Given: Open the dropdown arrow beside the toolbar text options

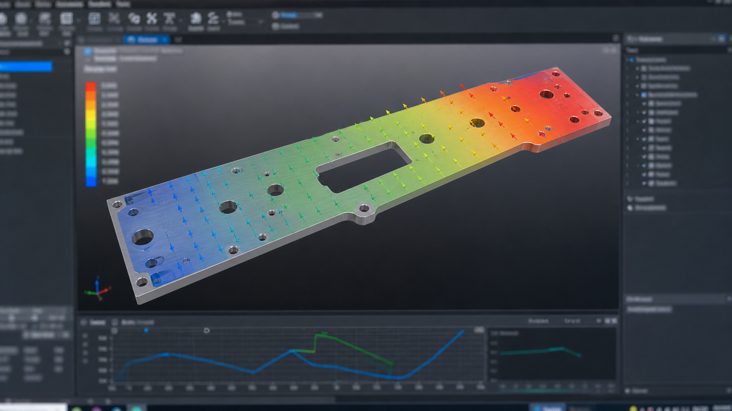Looking at the screenshot, I should coord(261,21).
